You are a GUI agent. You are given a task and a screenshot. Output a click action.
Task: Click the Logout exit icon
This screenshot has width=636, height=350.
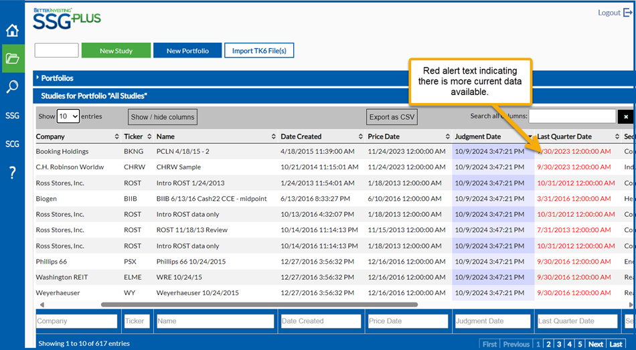pos(627,13)
